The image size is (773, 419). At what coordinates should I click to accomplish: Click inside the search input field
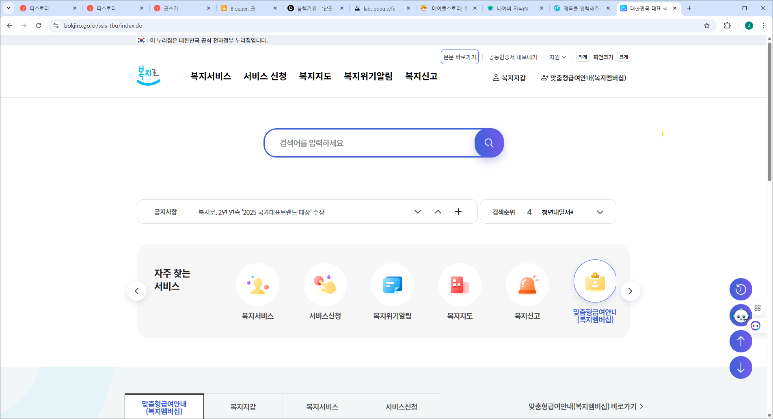pos(365,143)
